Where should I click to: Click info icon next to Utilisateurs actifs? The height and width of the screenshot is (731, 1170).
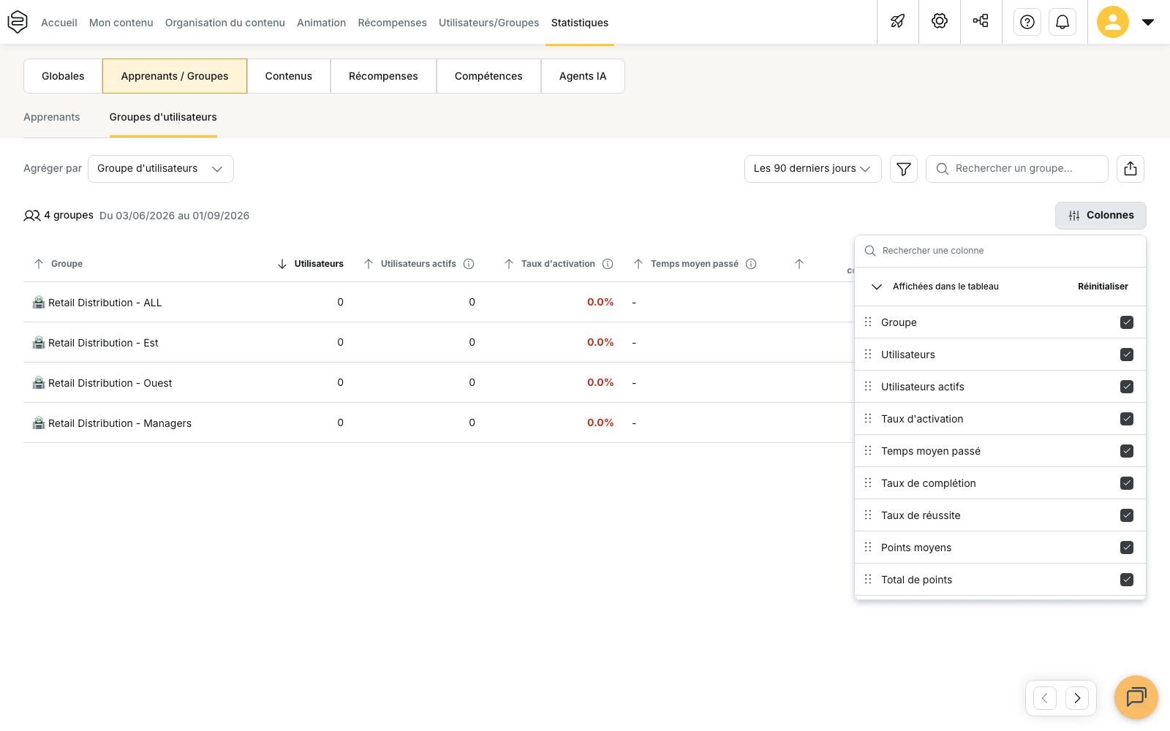click(x=469, y=264)
